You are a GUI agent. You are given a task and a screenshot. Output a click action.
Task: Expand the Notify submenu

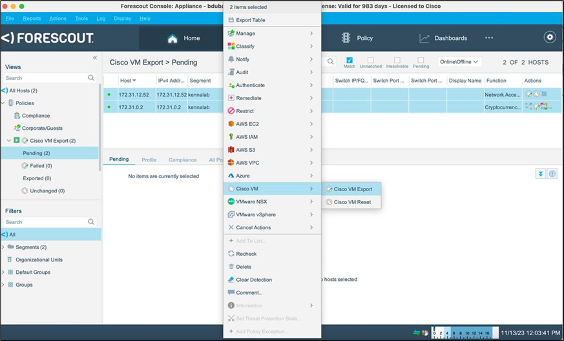272,59
